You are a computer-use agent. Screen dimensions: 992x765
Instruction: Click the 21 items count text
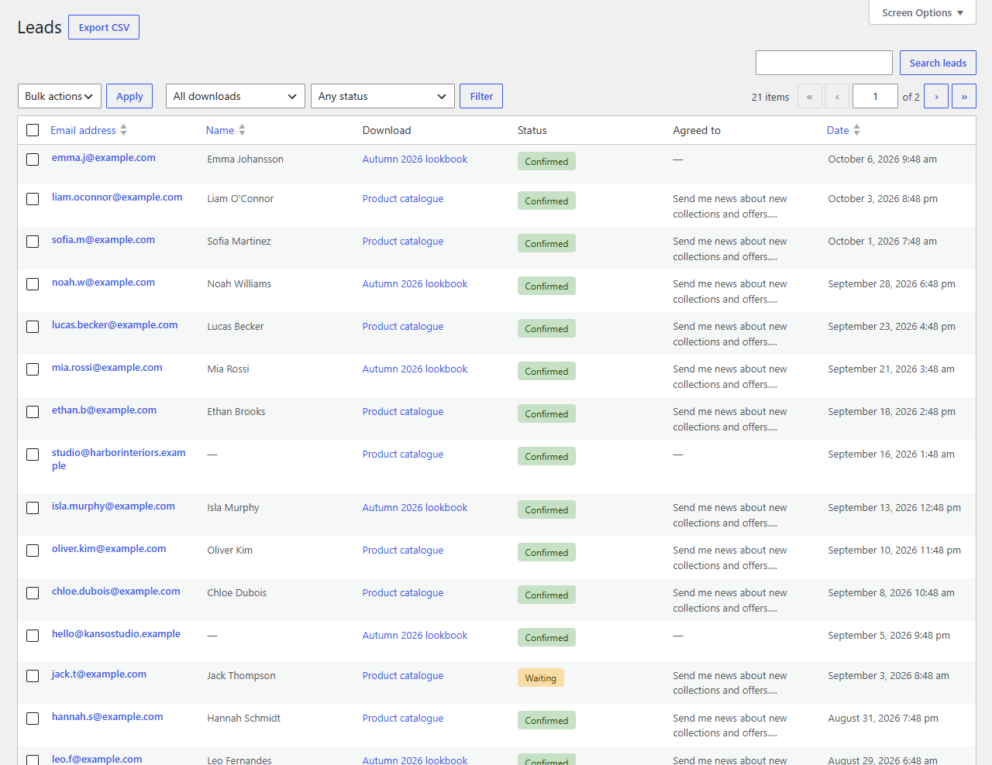pyautogui.click(x=770, y=97)
